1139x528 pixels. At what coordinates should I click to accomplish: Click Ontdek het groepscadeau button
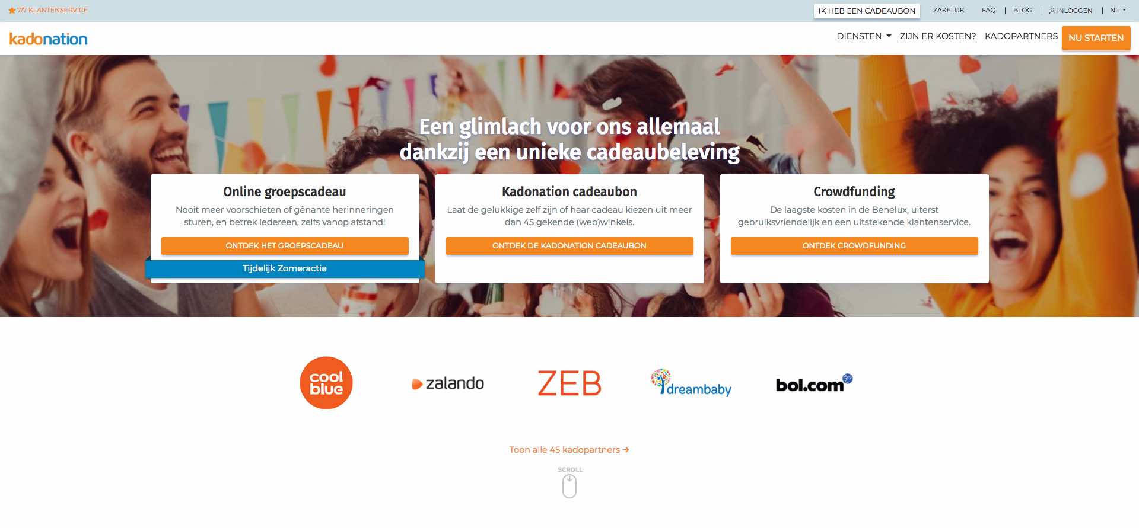click(285, 246)
